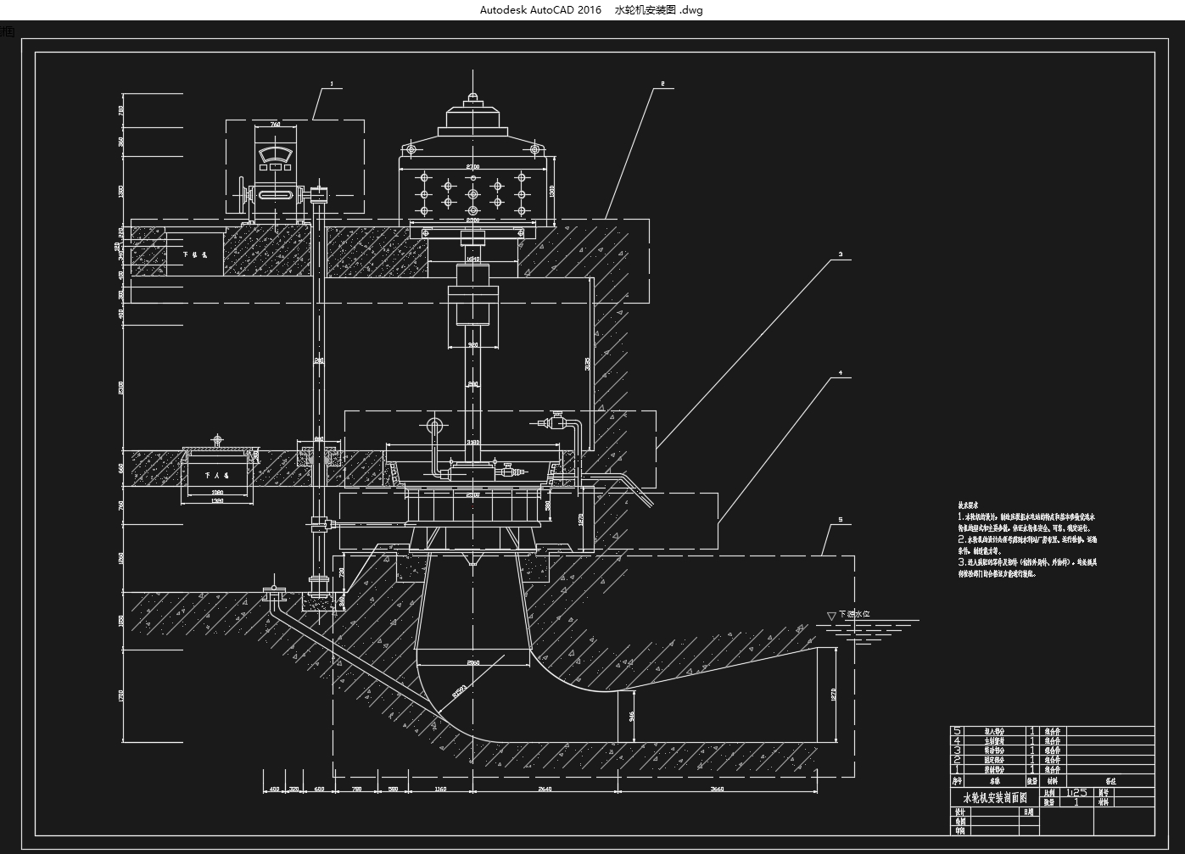This screenshot has height=854, width=1185.
Task: Click the governor handwheel on cabinet left side
Action: (x=243, y=197)
